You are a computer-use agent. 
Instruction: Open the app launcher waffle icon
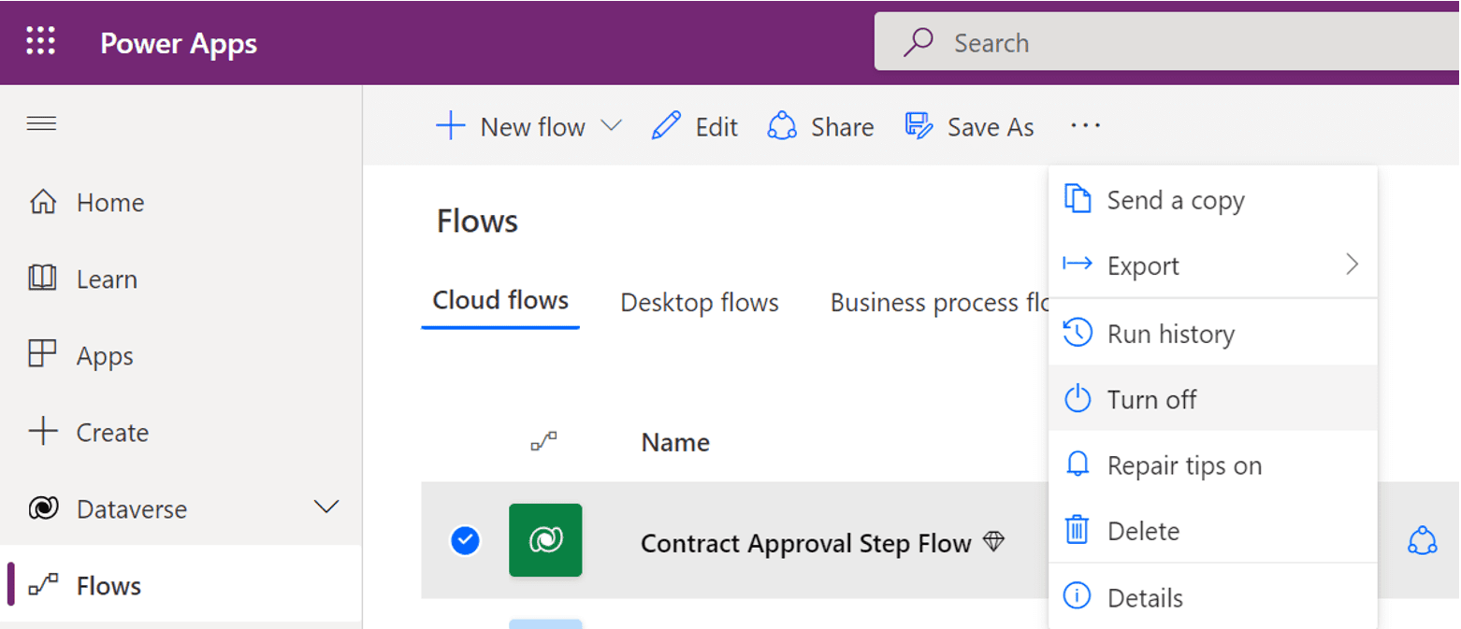(x=41, y=42)
